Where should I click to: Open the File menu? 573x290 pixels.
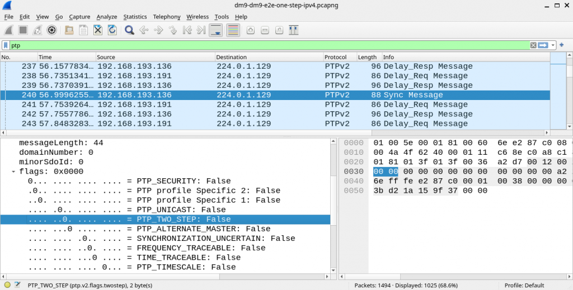pyautogui.click(x=9, y=17)
